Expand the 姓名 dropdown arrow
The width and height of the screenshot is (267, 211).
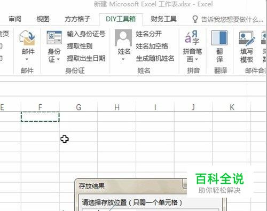[x=123, y=59]
